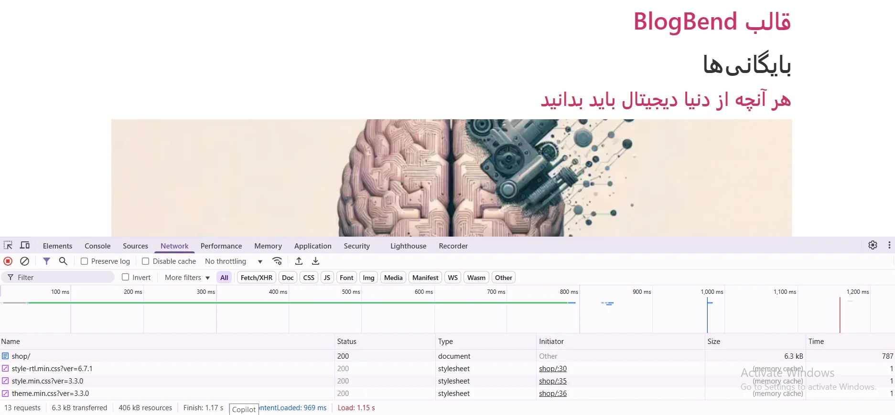Sort requests by Status column
895x415 pixels.
pyautogui.click(x=386, y=342)
